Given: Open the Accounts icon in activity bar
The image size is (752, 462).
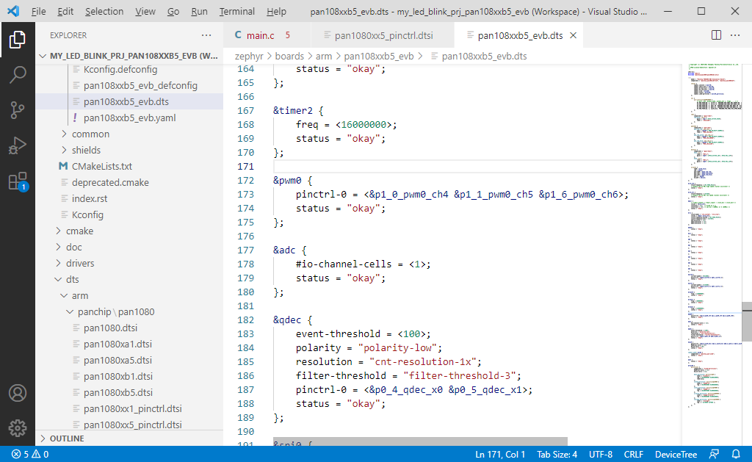Looking at the screenshot, I should [x=18, y=393].
